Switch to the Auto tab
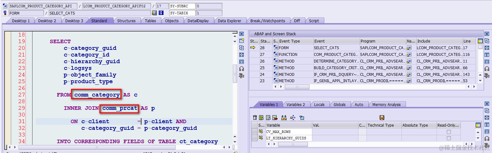 point(359,104)
